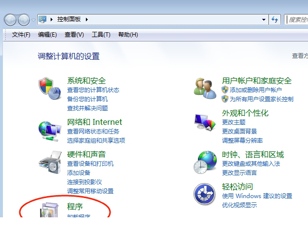Image resolution: width=308 pixels, height=226 pixels.
Task: Expand the arrow after 控制面板 in address bar
Action: click(86, 19)
